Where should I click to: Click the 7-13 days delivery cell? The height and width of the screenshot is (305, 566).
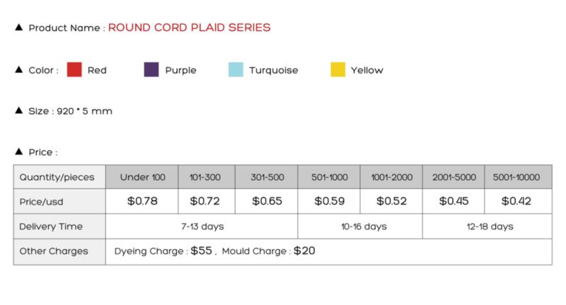tap(202, 227)
